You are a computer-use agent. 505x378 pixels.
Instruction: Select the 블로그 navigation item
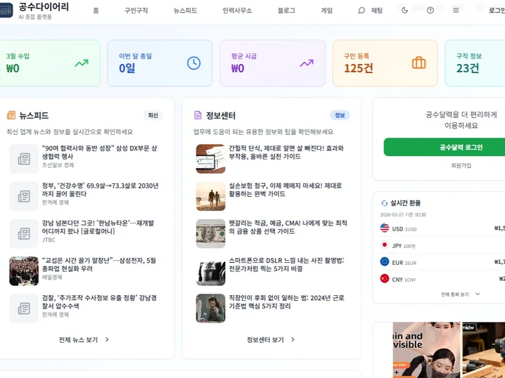pos(286,11)
